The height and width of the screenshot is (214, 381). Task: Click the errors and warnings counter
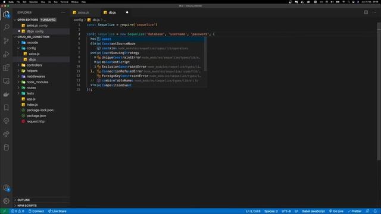click(17, 211)
